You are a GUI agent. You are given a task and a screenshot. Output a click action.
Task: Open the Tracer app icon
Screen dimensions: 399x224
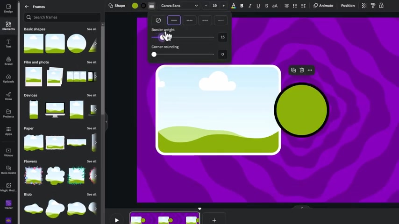(x=8, y=205)
